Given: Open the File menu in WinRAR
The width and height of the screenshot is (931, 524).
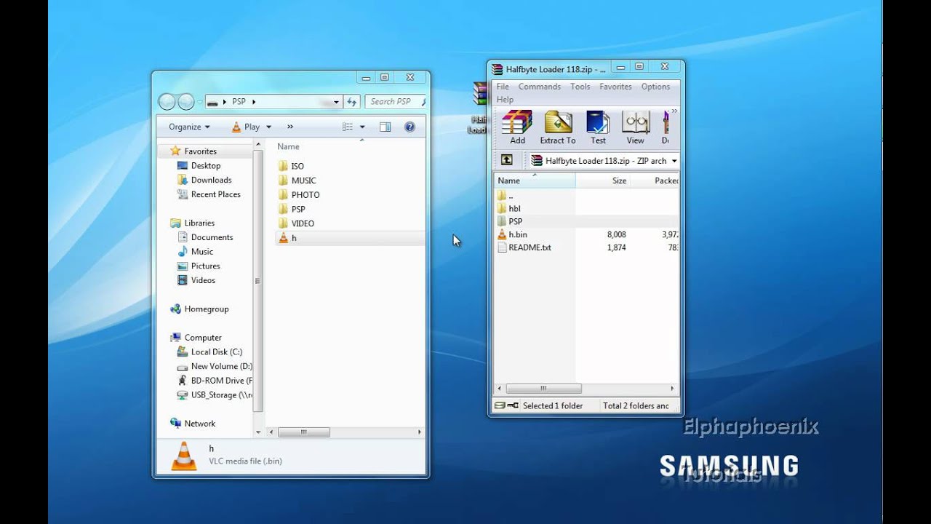Looking at the screenshot, I should click(x=503, y=87).
